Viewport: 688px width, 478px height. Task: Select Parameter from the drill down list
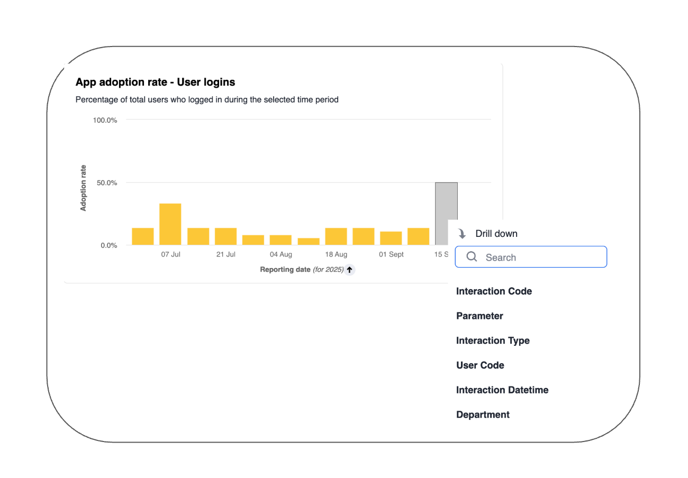click(x=479, y=316)
